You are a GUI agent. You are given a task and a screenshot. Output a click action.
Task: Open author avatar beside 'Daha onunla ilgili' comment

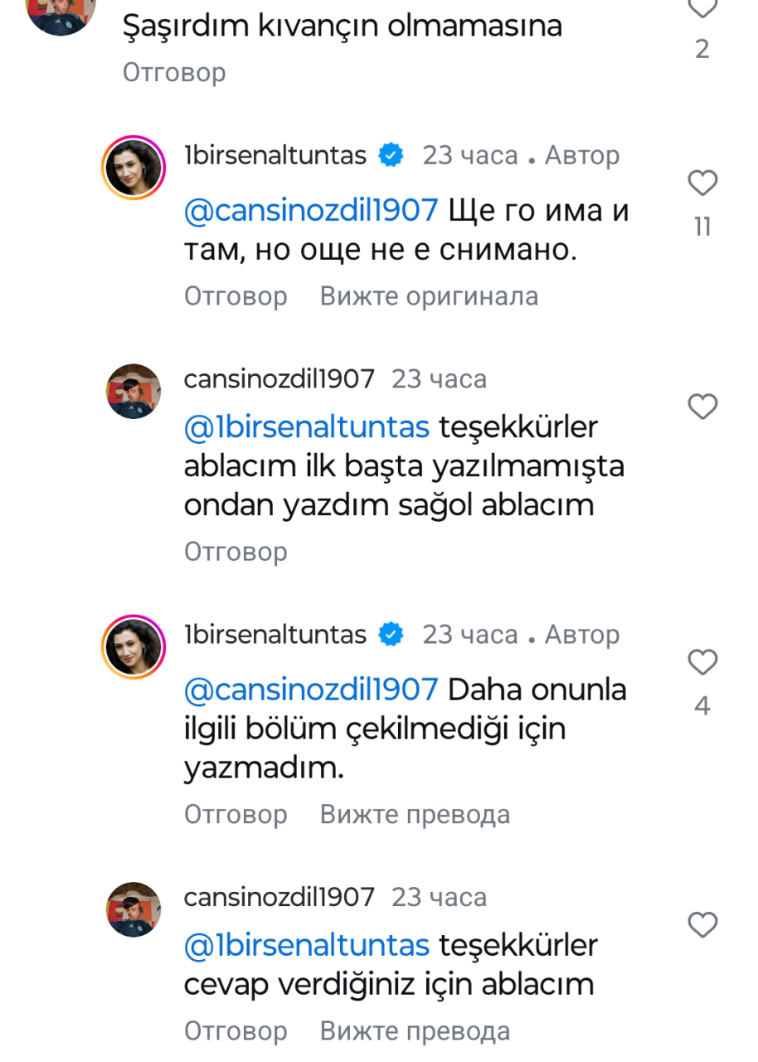[134, 646]
